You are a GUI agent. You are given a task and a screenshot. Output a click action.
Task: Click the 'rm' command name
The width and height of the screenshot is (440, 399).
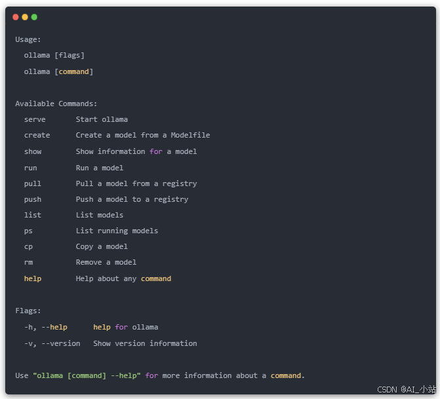click(28, 263)
